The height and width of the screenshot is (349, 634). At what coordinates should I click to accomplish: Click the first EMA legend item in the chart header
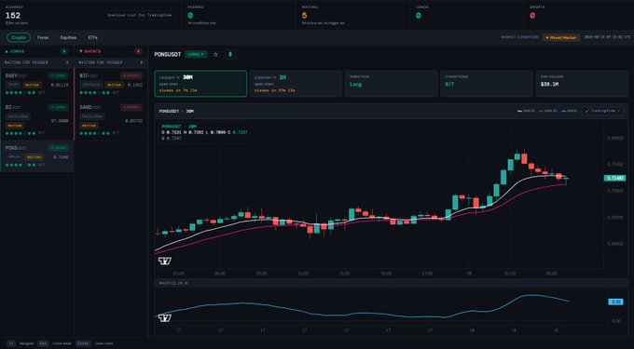(x=526, y=111)
